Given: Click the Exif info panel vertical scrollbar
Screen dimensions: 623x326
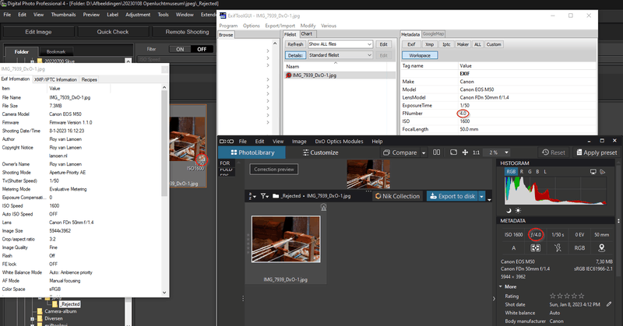Looking at the screenshot, I should (x=164, y=143).
